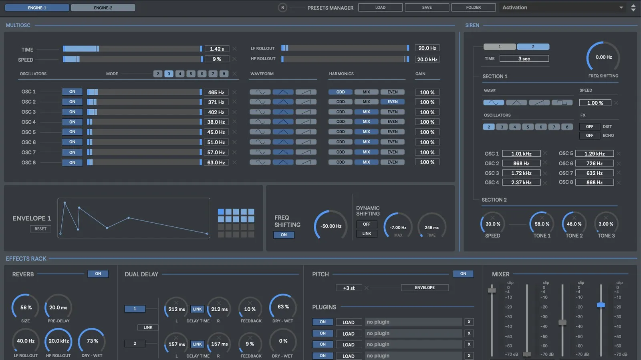Enable the ECHO effect in Siren FX
The width and height of the screenshot is (641, 360).
click(590, 136)
